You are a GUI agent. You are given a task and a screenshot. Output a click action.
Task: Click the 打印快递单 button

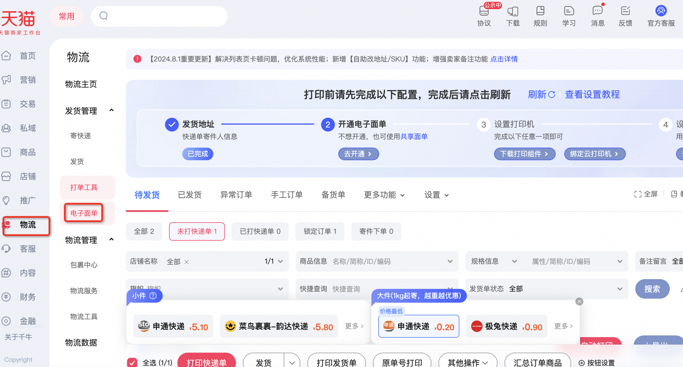[x=207, y=362]
